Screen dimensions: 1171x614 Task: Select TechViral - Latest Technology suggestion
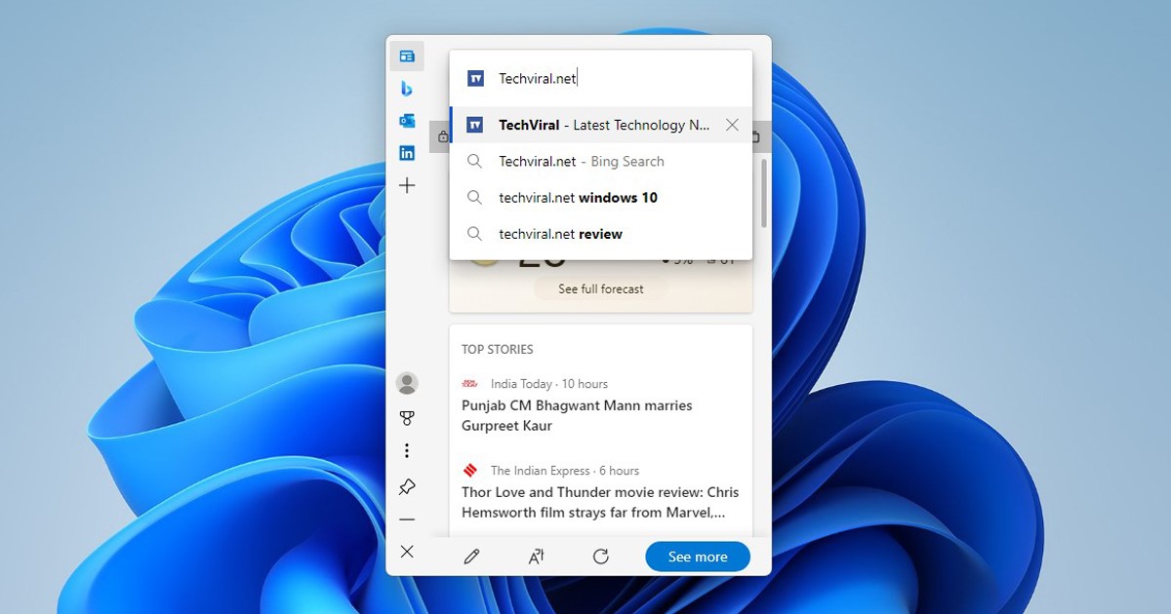coord(601,125)
